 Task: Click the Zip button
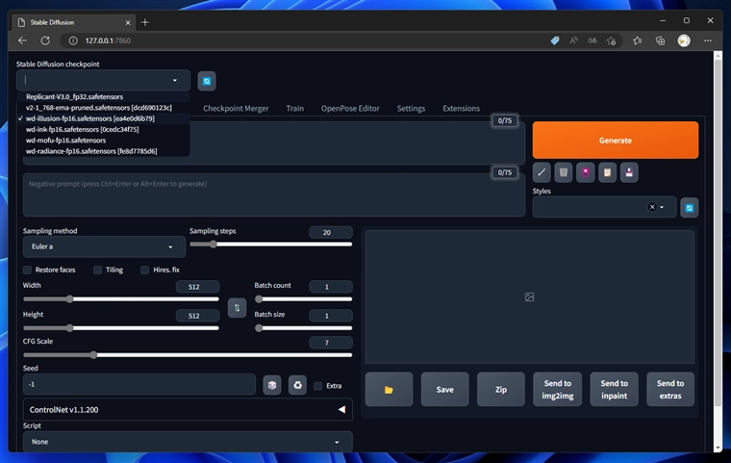501,389
